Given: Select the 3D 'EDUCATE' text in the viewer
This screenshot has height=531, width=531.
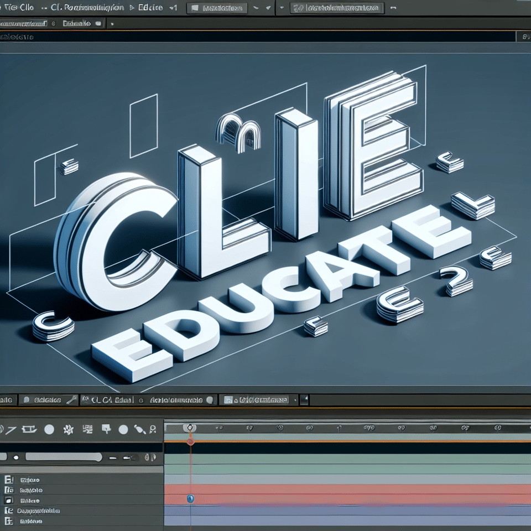Looking at the screenshot, I should pyautogui.click(x=281, y=293).
